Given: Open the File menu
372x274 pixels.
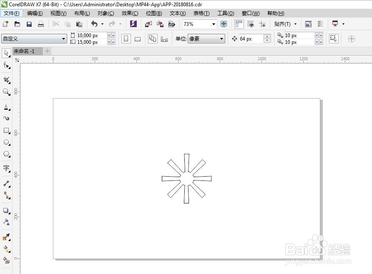Looking at the screenshot, I should [x=11, y=13].
